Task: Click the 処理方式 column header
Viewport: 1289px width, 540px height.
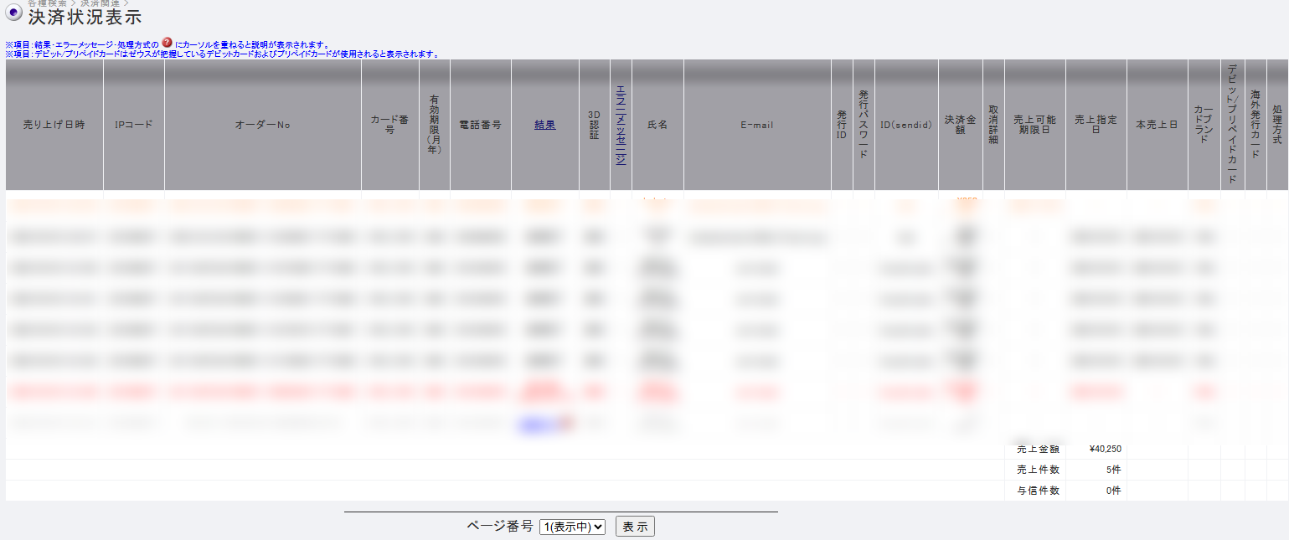Action: pyautogui.click(x=1277, y=125)
